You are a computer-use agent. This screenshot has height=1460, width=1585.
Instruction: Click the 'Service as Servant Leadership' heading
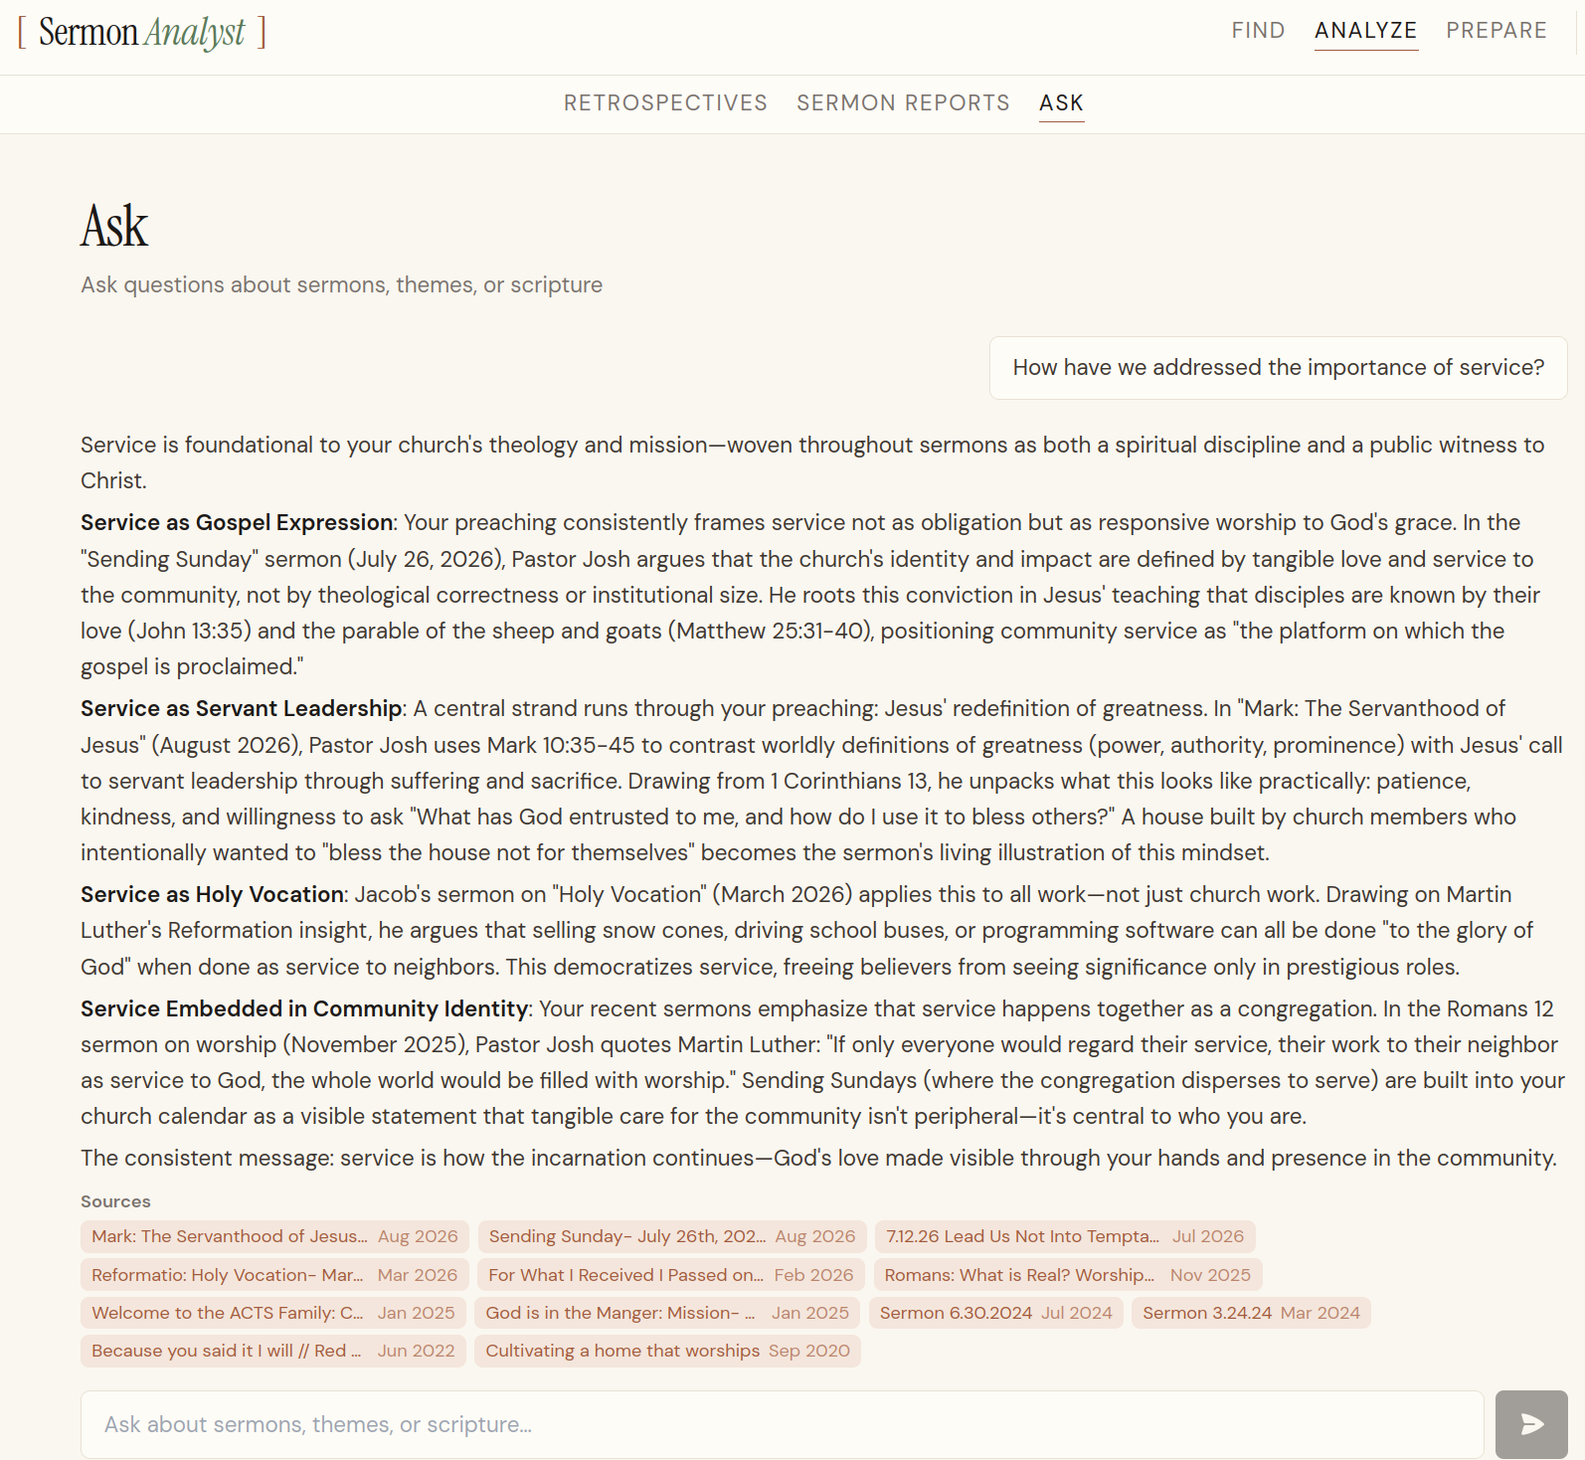pyautogui.click(x=242, y=709)
